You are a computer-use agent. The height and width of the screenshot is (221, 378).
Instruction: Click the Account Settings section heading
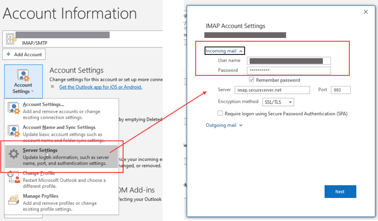point(76,70)
